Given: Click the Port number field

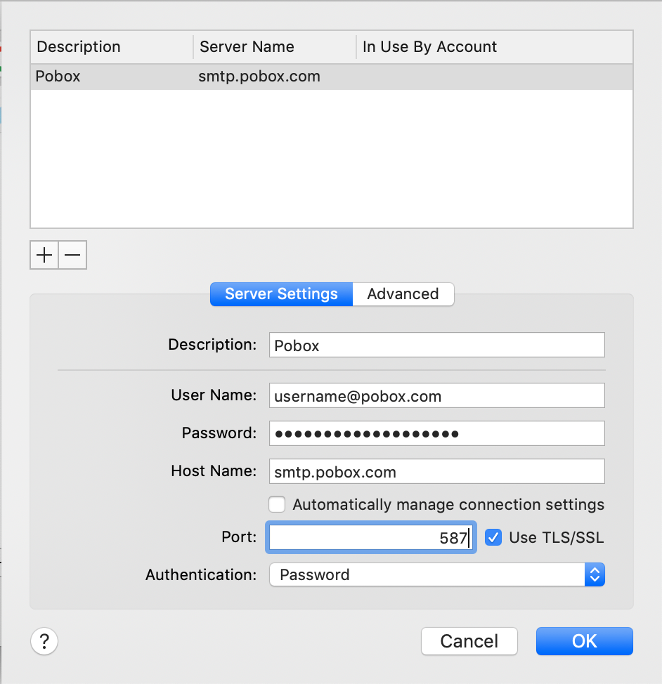Looking at the screenshot, I should 371,537.
